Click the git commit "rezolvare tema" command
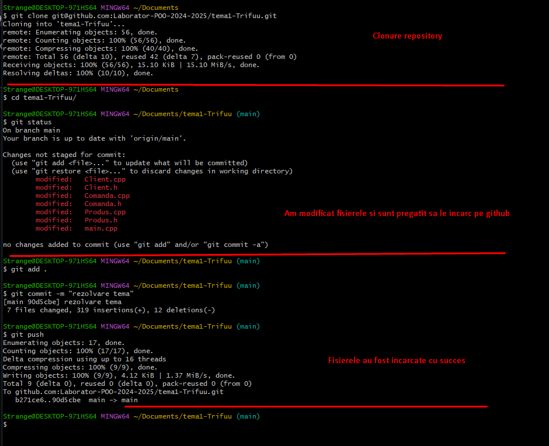 [68, 294]
